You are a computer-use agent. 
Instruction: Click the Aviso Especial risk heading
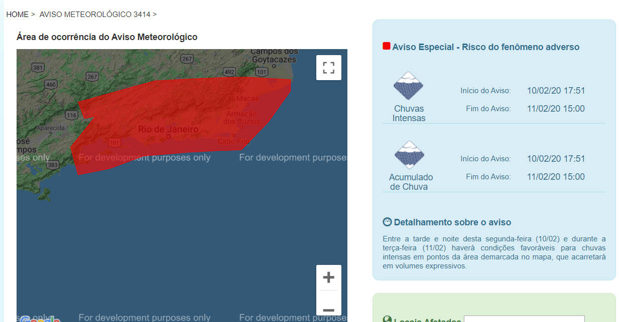point(485,47)
